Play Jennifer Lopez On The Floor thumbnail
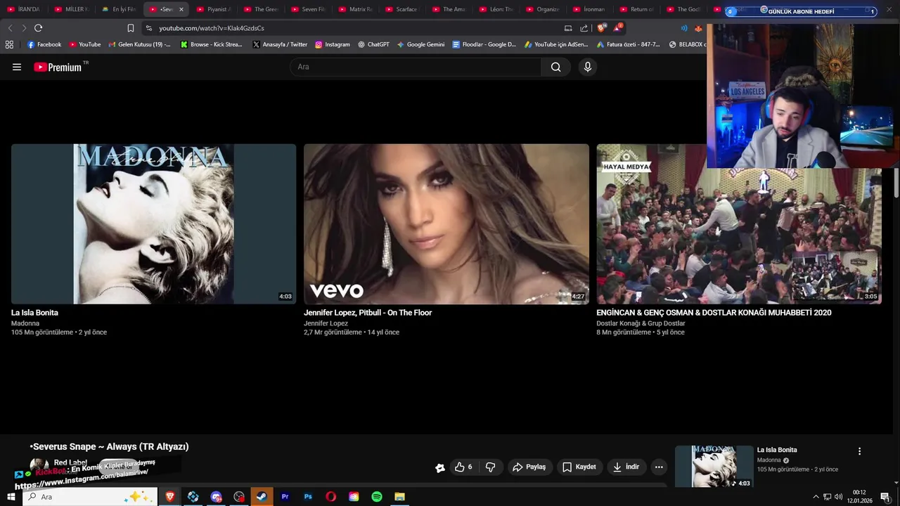This screenshot has width=900, height=506. 446,223
